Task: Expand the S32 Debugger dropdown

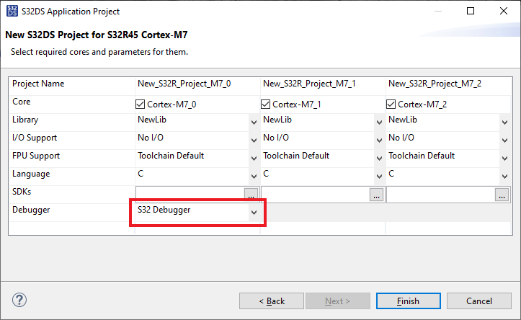Action: (x=253, y=213)
